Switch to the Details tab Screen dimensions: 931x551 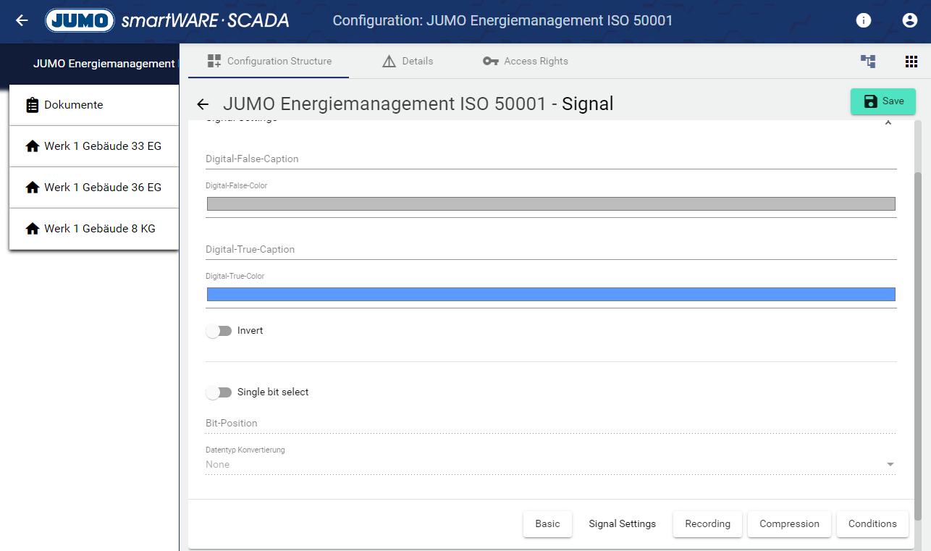click(408, 62)
